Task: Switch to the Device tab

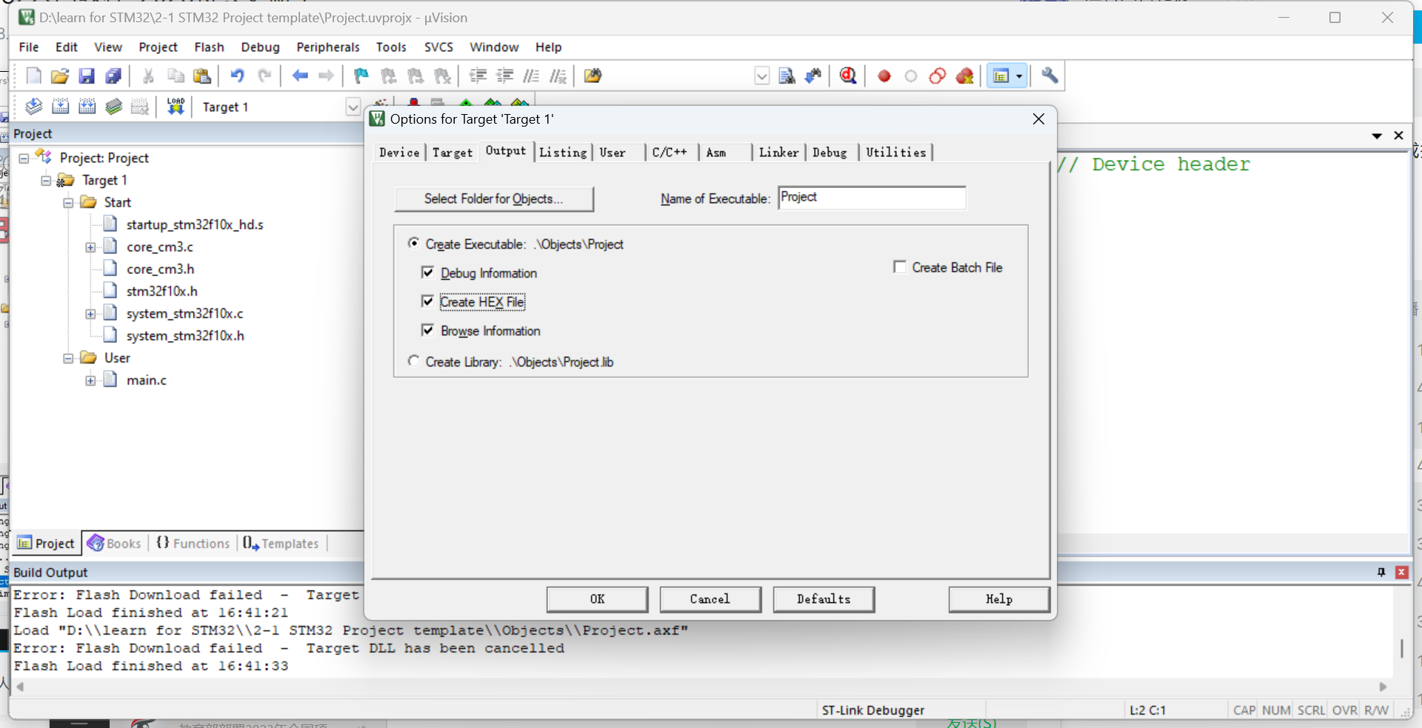Action: click(399, 153)
